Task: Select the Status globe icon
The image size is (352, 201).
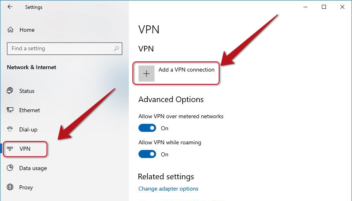Action: [x=10, y=90]
